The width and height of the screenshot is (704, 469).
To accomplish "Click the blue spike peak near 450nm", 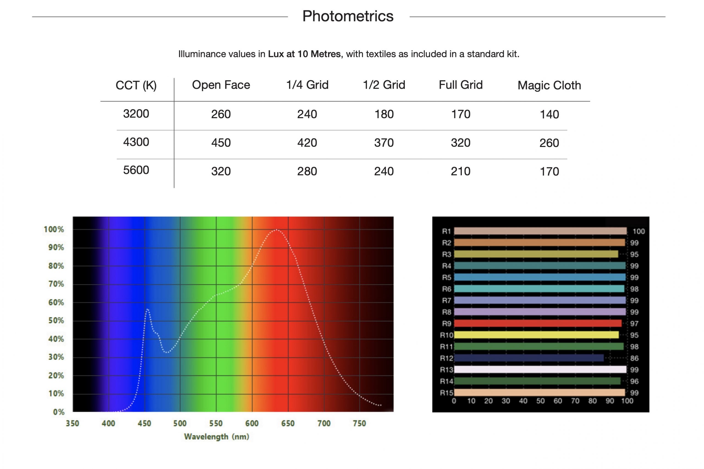I will 147,309.
